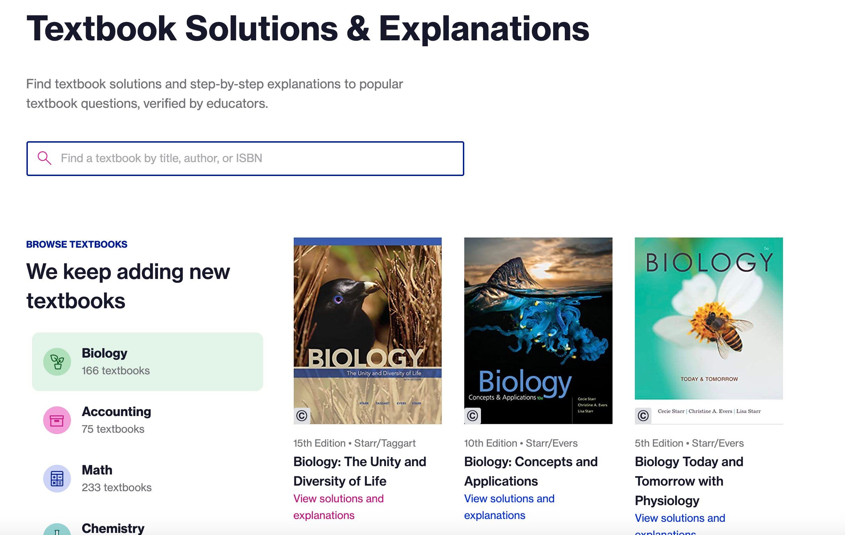The height and width of the screenshot is (535, 845).
Task: Open the Accounting 75 textbooks category
Action: pos(147,420)
